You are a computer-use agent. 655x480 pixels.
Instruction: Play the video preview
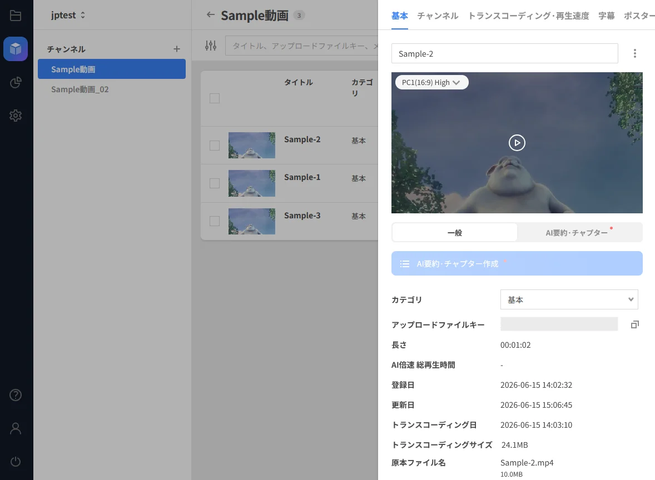[x=517, y=143]
